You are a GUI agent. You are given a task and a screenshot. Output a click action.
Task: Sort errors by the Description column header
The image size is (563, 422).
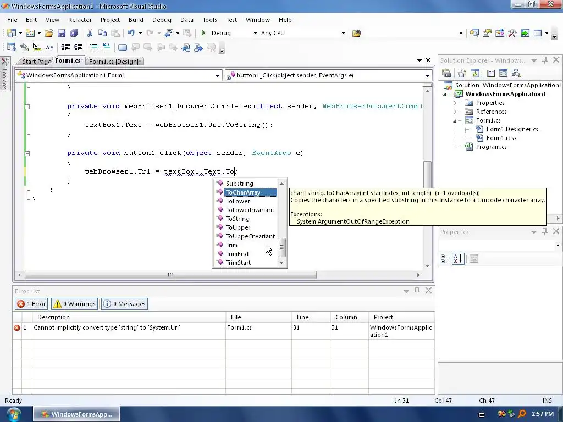click(x=129, y=317)
